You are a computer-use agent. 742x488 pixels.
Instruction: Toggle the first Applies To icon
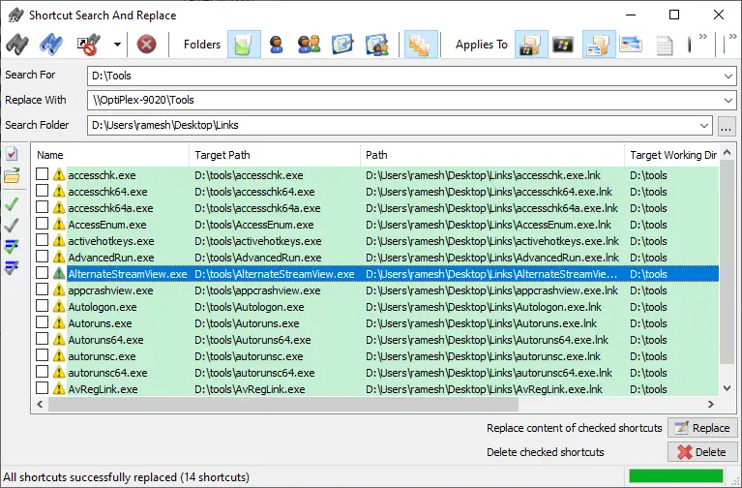click(531, 45)
